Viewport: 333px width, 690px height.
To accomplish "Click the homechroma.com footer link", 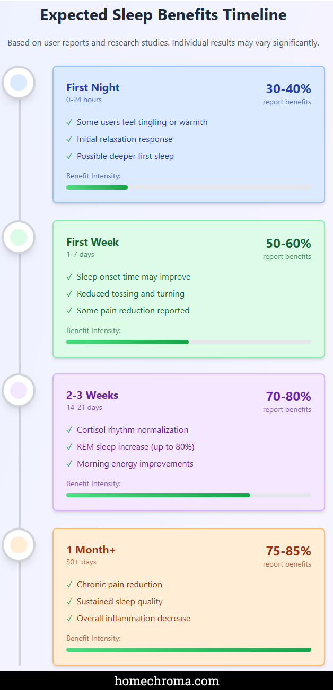I will pos(167,680).
